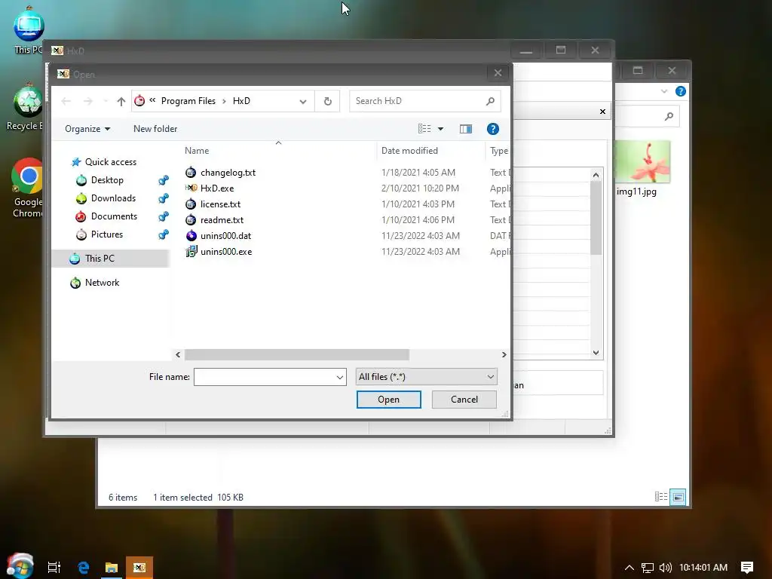Click the back navigation arrow

point(66,101)
